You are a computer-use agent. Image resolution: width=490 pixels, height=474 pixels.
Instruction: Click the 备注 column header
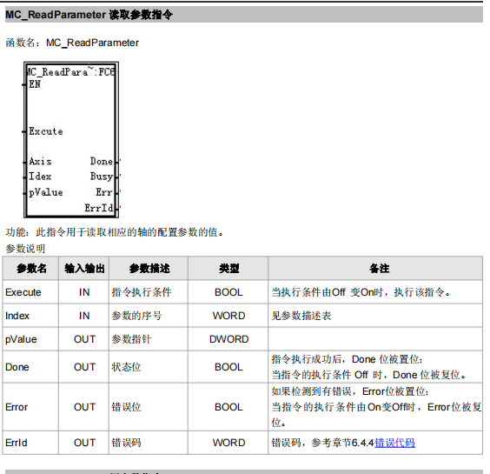[x=375, y=268]
